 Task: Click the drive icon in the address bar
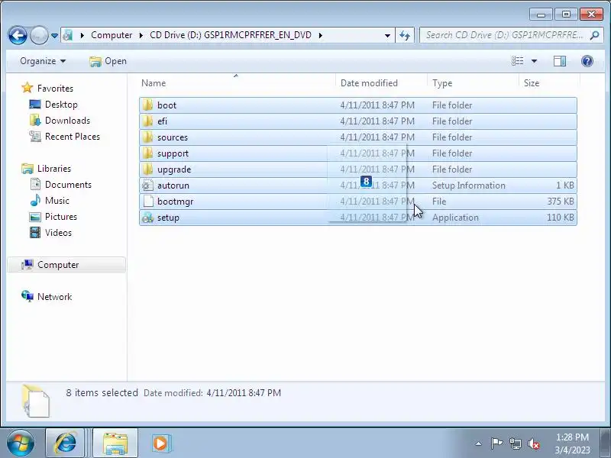click(68, 35)
